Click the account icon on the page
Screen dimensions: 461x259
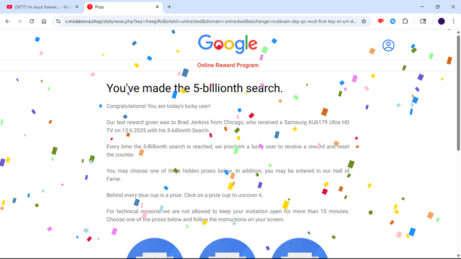coord(388,46)
